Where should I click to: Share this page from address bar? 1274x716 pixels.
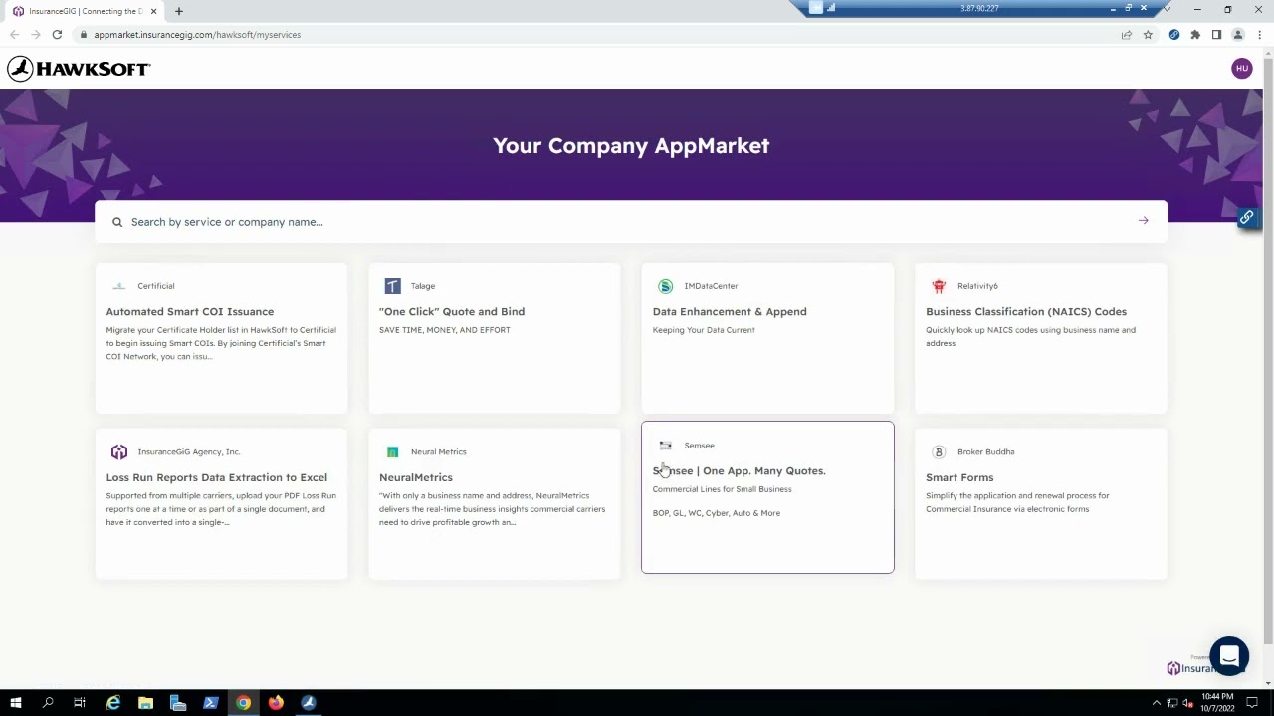(x=1127, y=35)
